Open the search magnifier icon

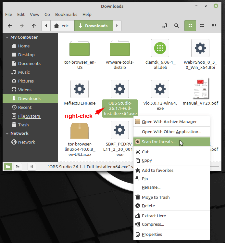pos(177,26)
